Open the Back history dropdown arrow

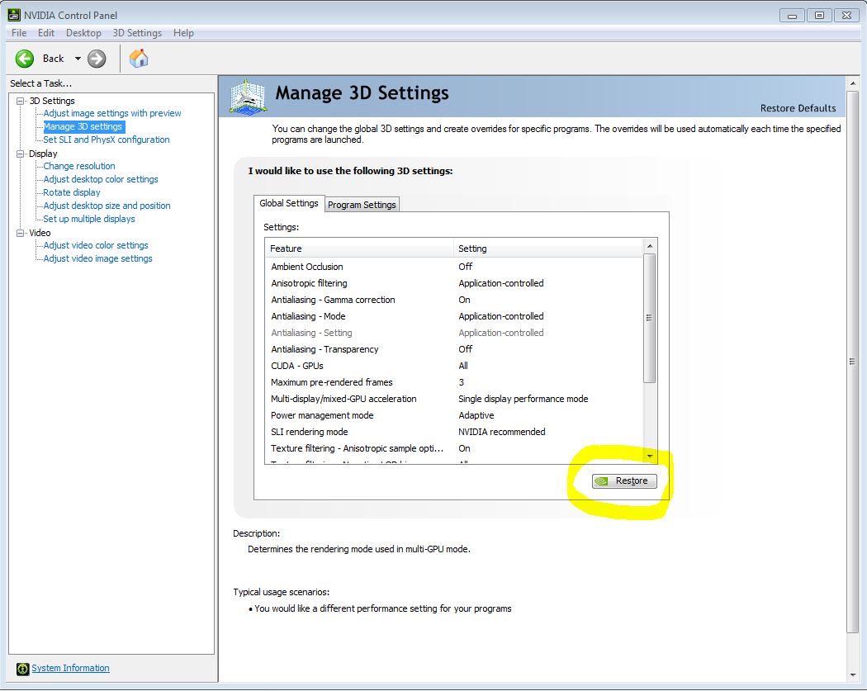(78, 59)
